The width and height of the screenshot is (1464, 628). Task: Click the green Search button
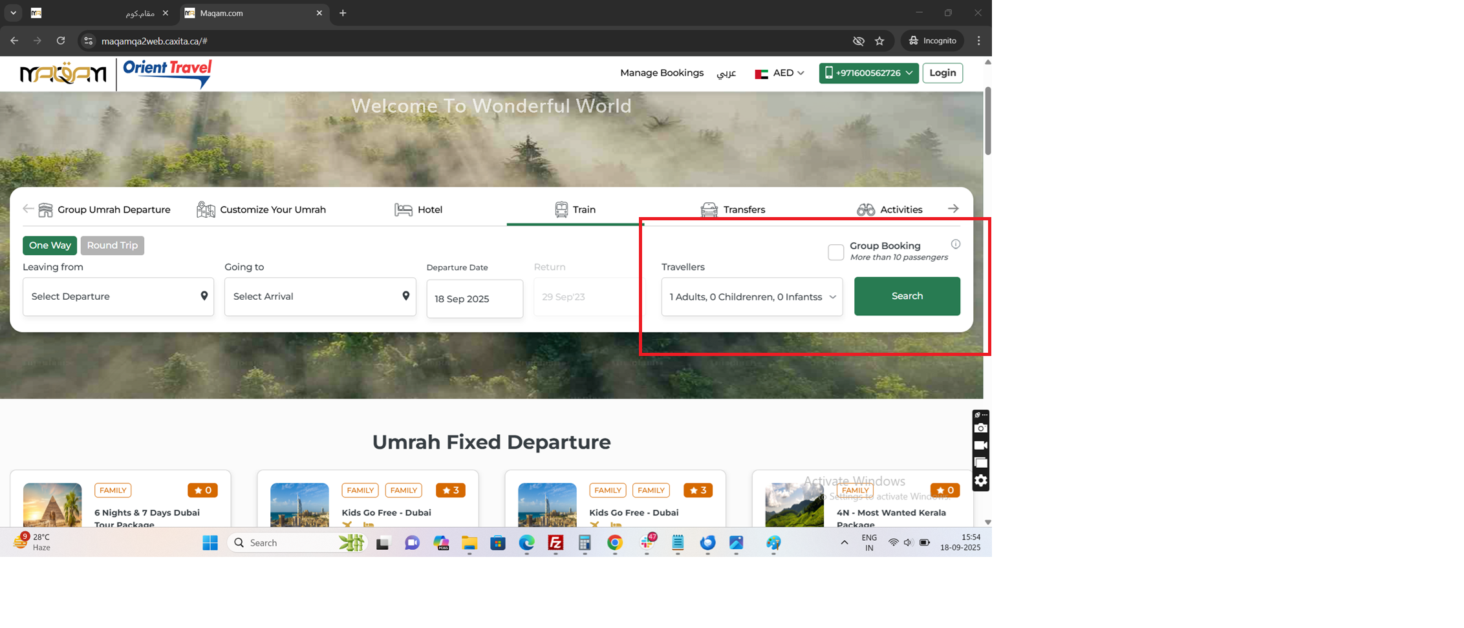(907, 296)
